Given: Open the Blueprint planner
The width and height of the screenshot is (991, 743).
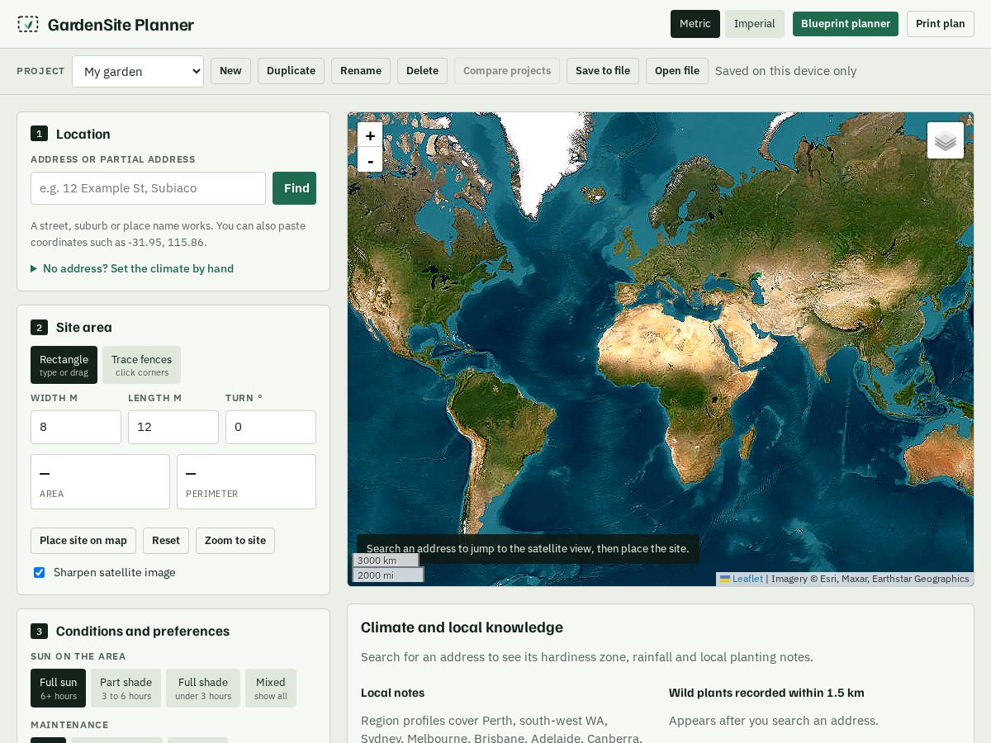Looking at the screenshot, I should [846, 24].
